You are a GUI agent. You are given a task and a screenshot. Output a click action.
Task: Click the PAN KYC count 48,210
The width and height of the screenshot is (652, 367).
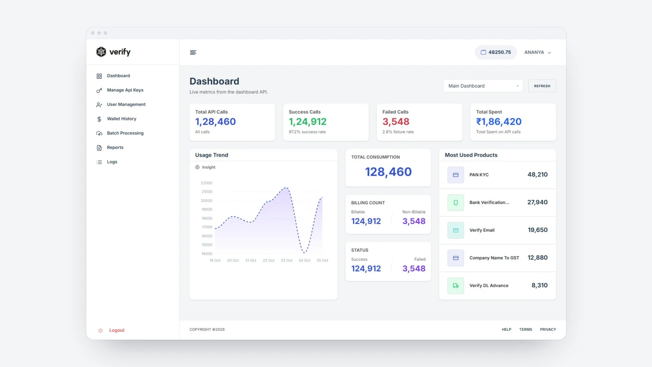coord(537,175)
